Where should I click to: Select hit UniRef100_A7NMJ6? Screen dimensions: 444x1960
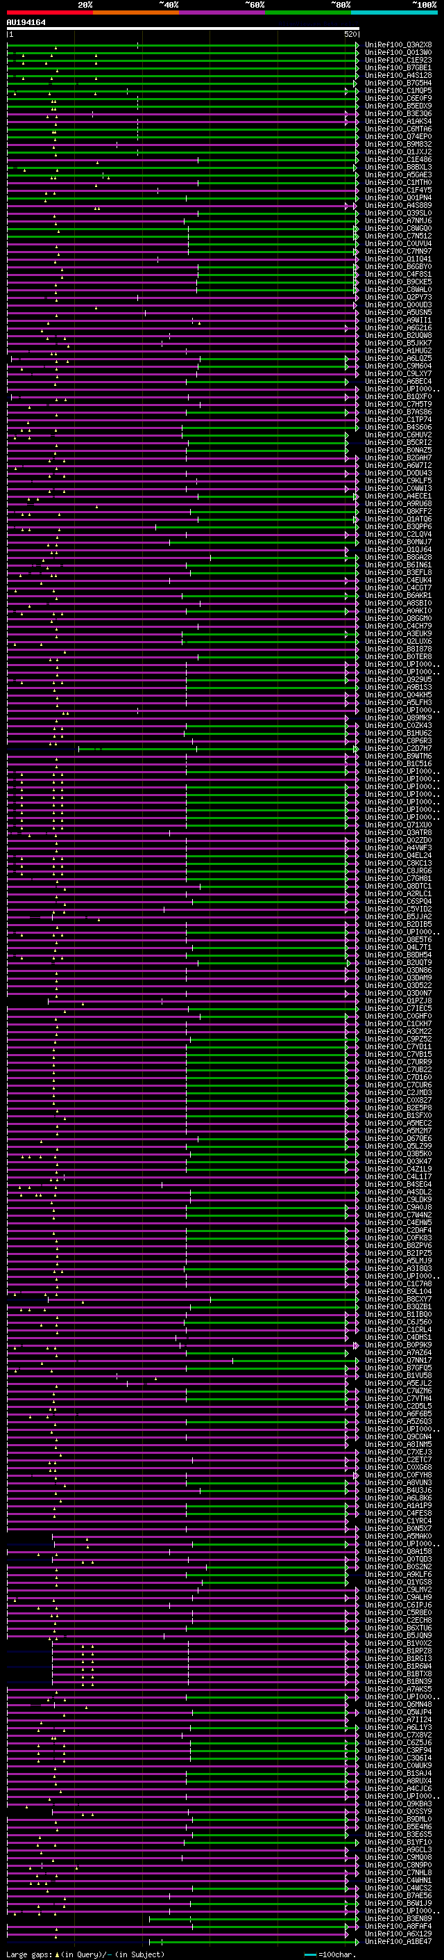click(398, 220)
